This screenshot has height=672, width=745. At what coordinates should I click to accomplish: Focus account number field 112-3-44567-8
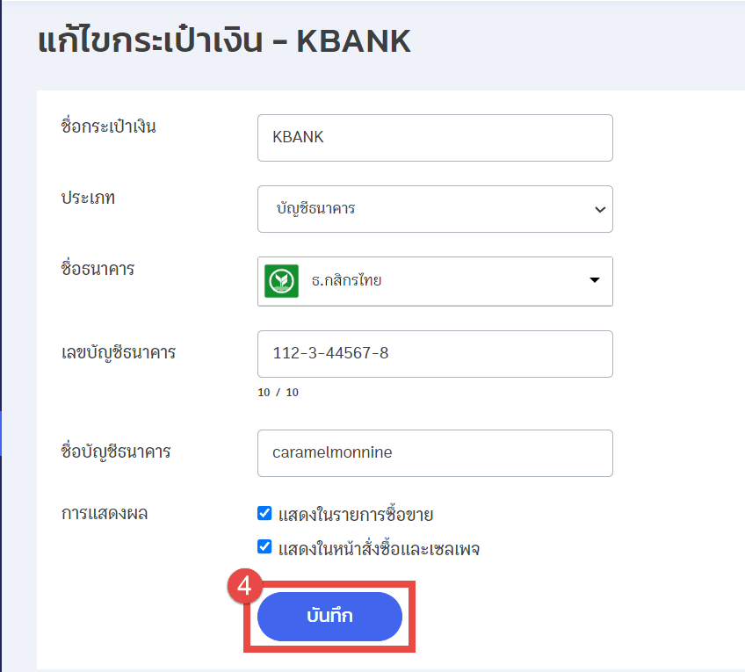pos(434,354)
